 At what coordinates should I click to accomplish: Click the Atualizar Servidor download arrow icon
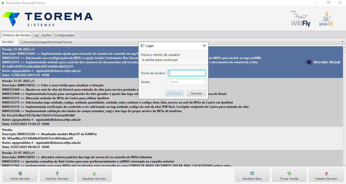[x=94, y=173]
